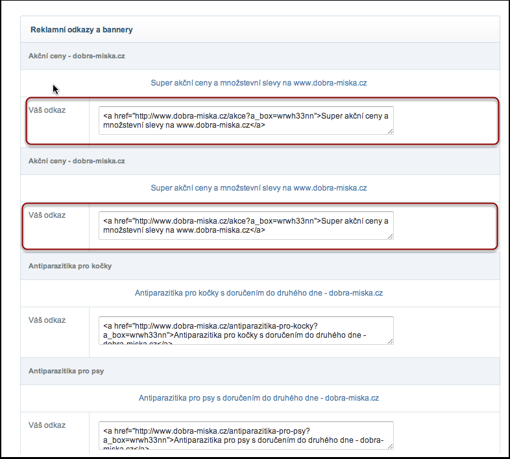
Task: Click the second Akční ceny - dobra-miska.cz header
Action: (x=77, y=161)
